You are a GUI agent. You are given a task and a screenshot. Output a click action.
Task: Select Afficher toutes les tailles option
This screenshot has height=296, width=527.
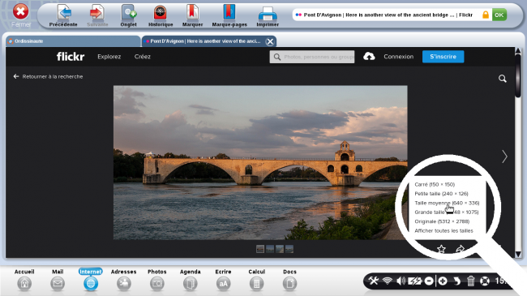[x=443, y=231]
